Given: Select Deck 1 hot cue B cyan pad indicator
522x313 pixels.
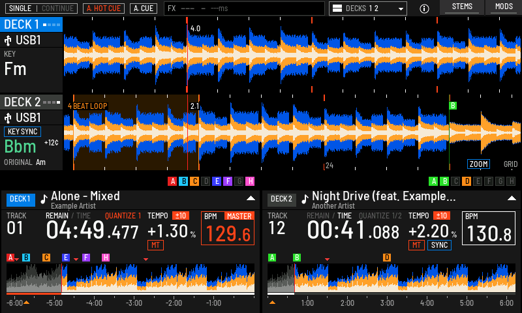Looking at the screenshot, I should click(x=183, y=181).
